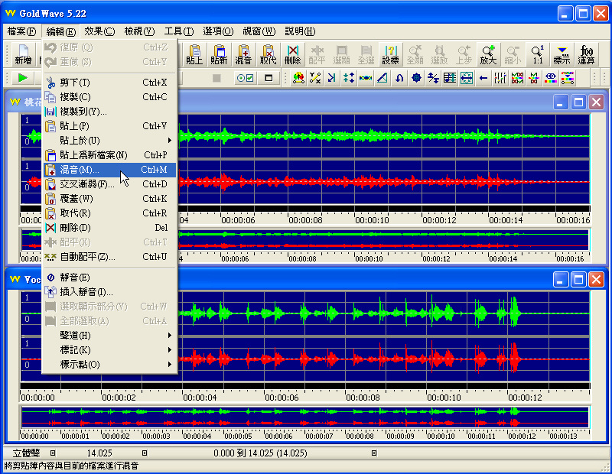Open the 運算 expression evaluator icon

tap(587, 54)
